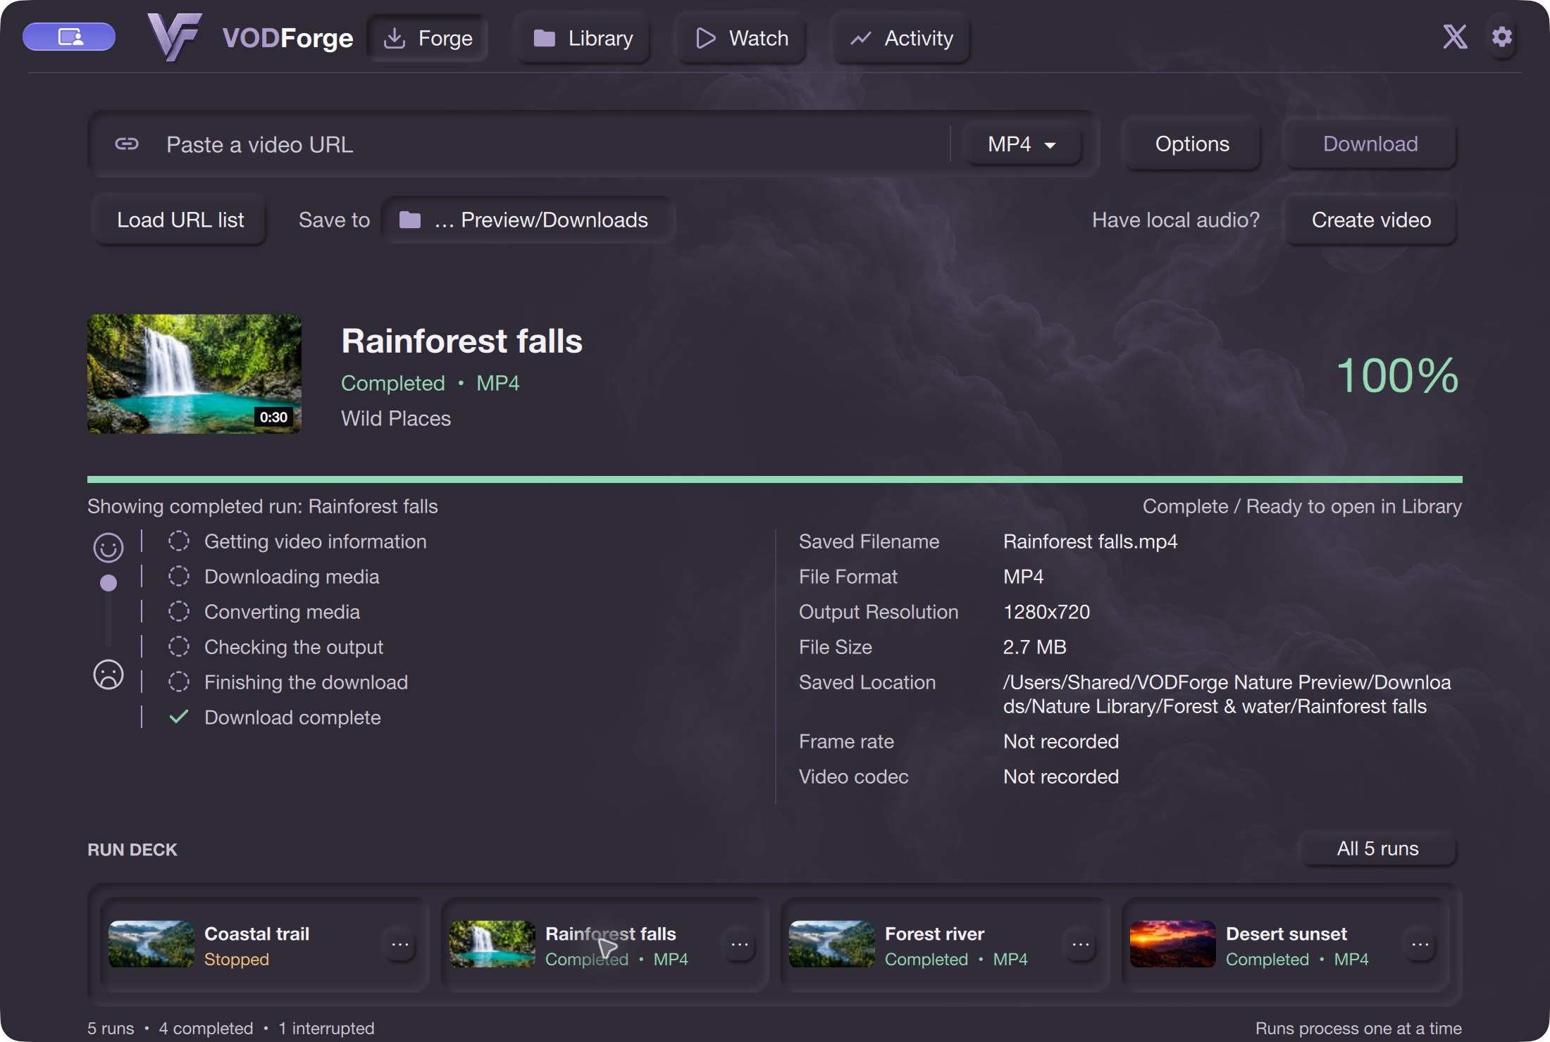Open the Activity tab

(902, 38)
